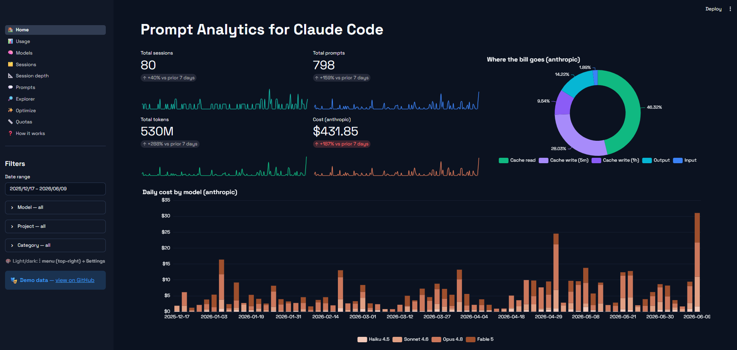Open the How it works page
Screen dimensions: 737x350
(55, 133)
